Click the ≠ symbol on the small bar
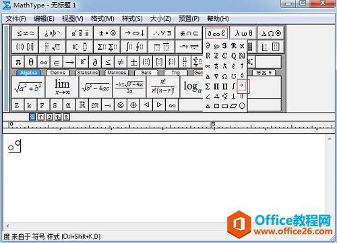The width and height of the screenshot is (337, 243). pos(121,62)
